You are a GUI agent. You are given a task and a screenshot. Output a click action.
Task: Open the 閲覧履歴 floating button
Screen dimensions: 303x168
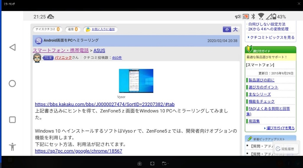[286, 149]
